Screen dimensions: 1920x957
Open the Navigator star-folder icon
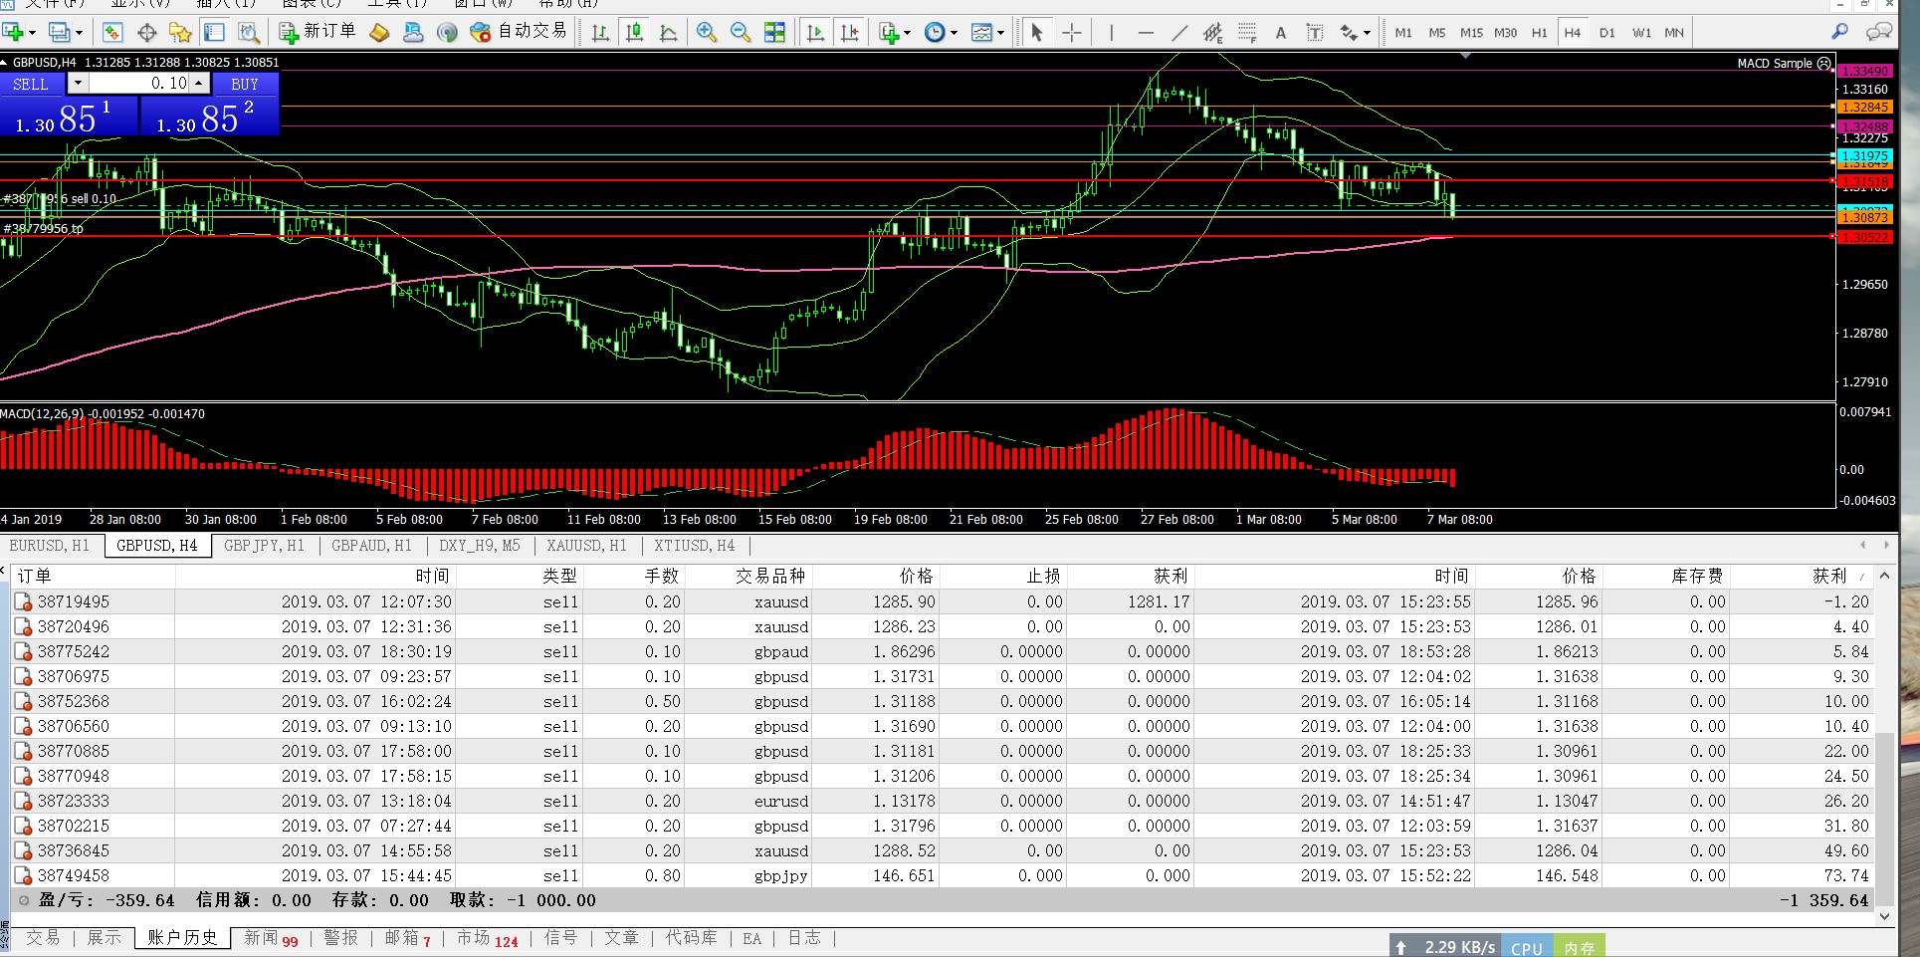(180, 33)
